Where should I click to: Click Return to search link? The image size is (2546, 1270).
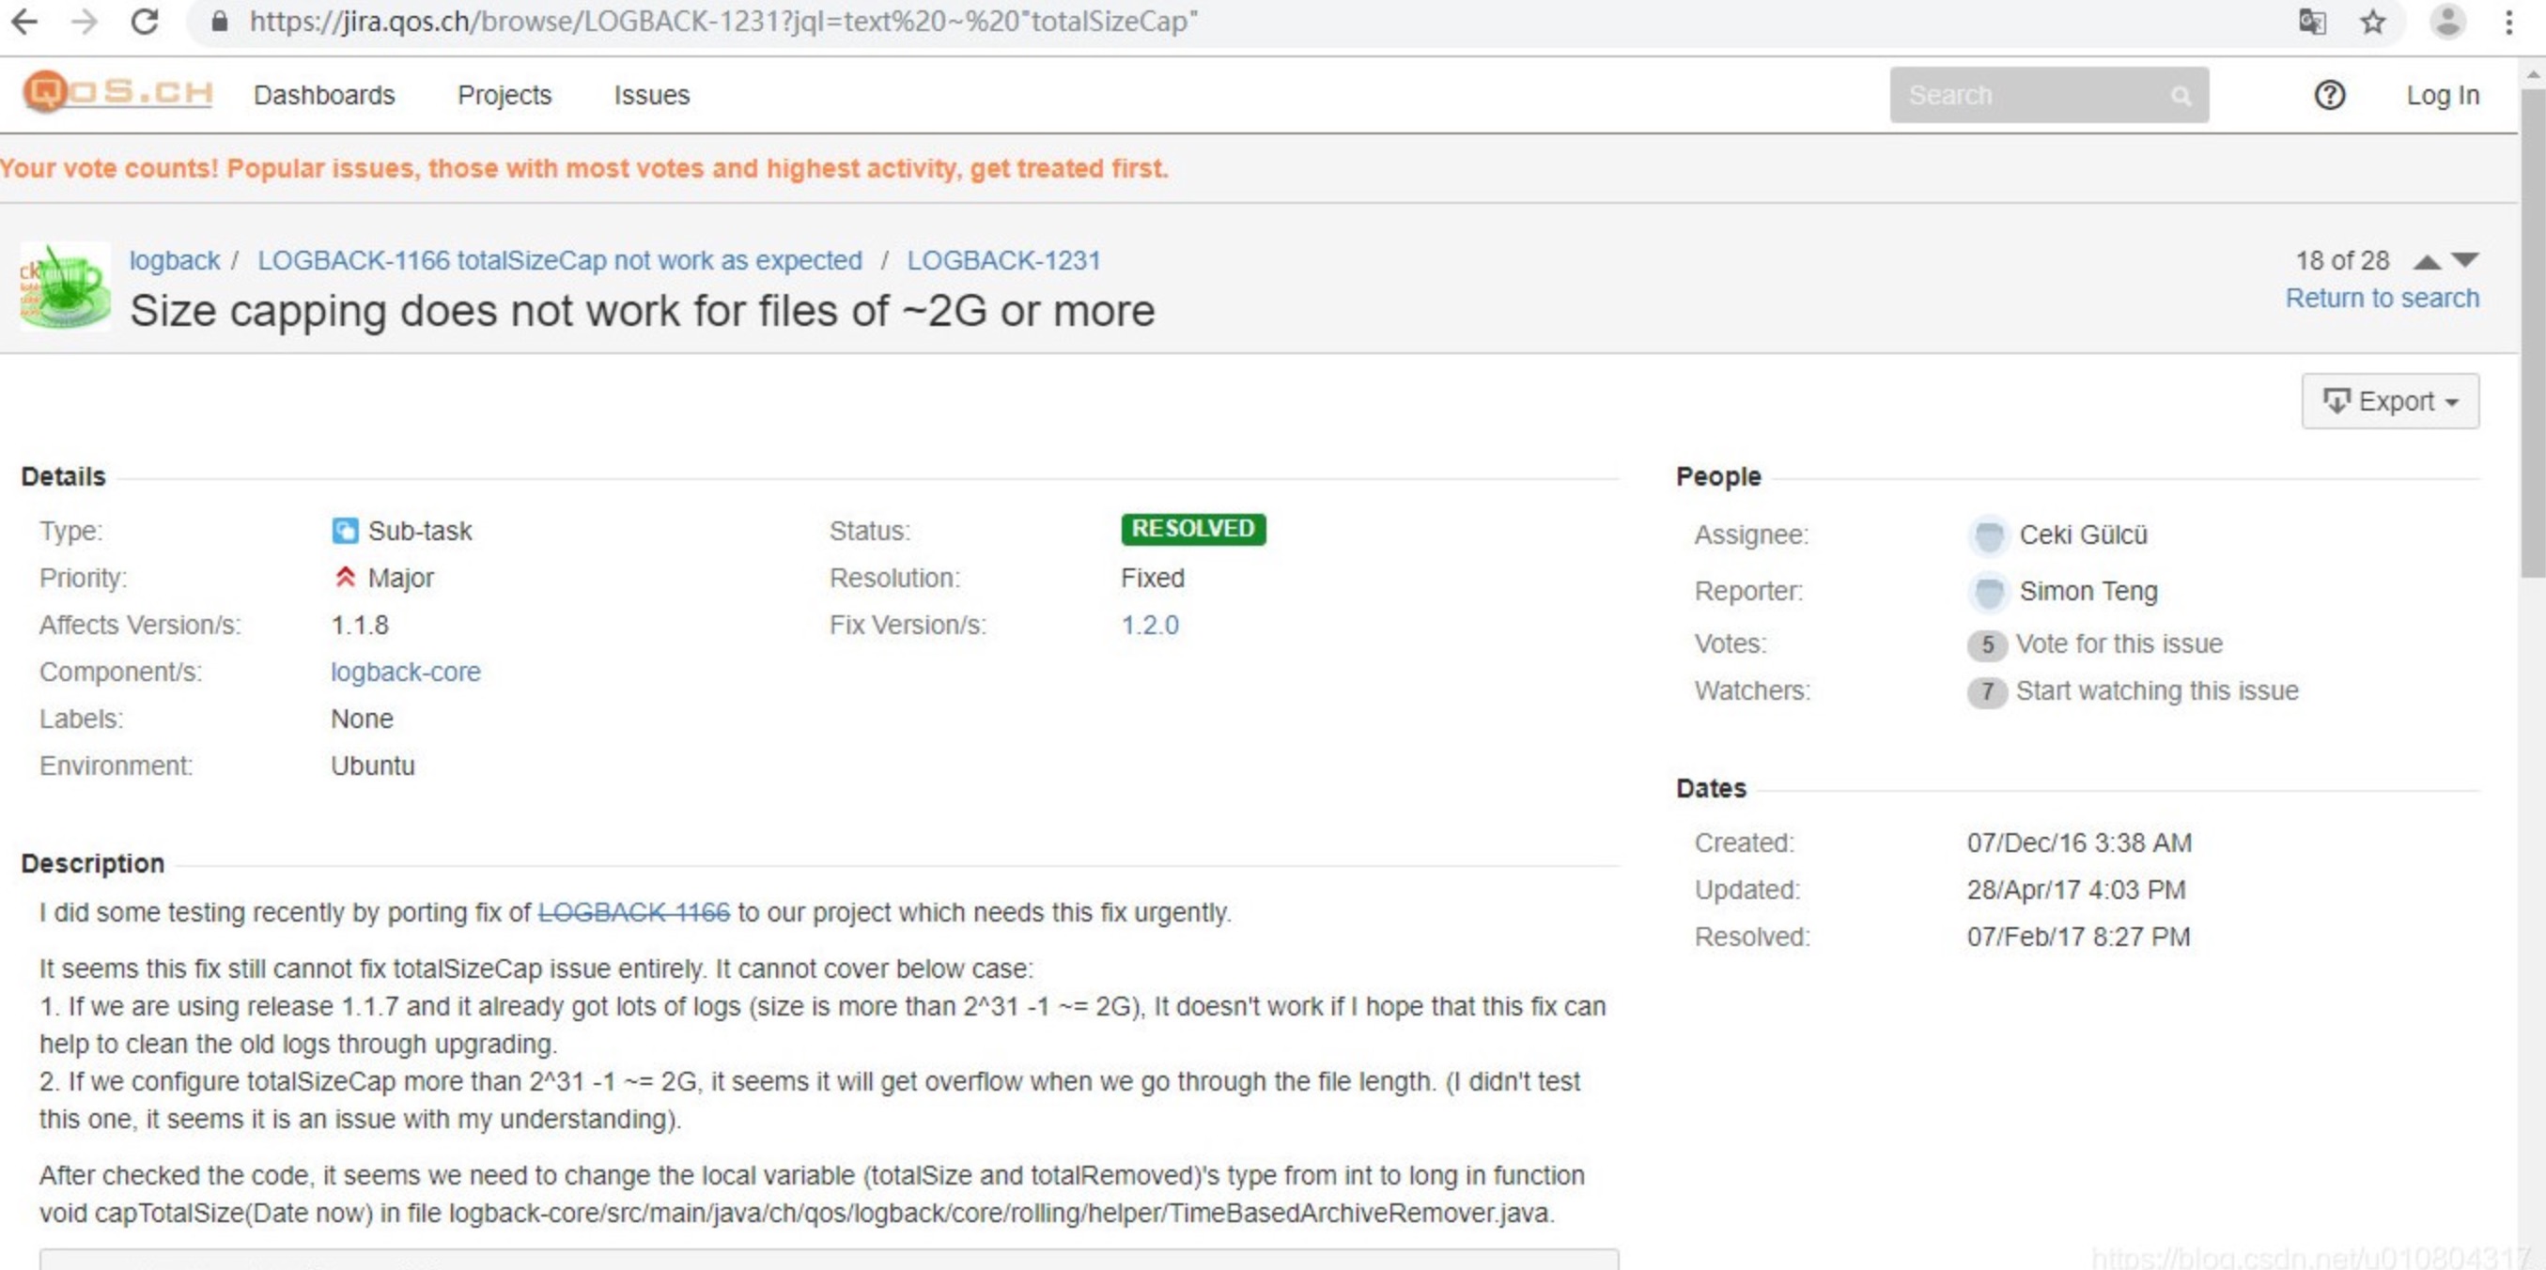(x=2382, y=298)
